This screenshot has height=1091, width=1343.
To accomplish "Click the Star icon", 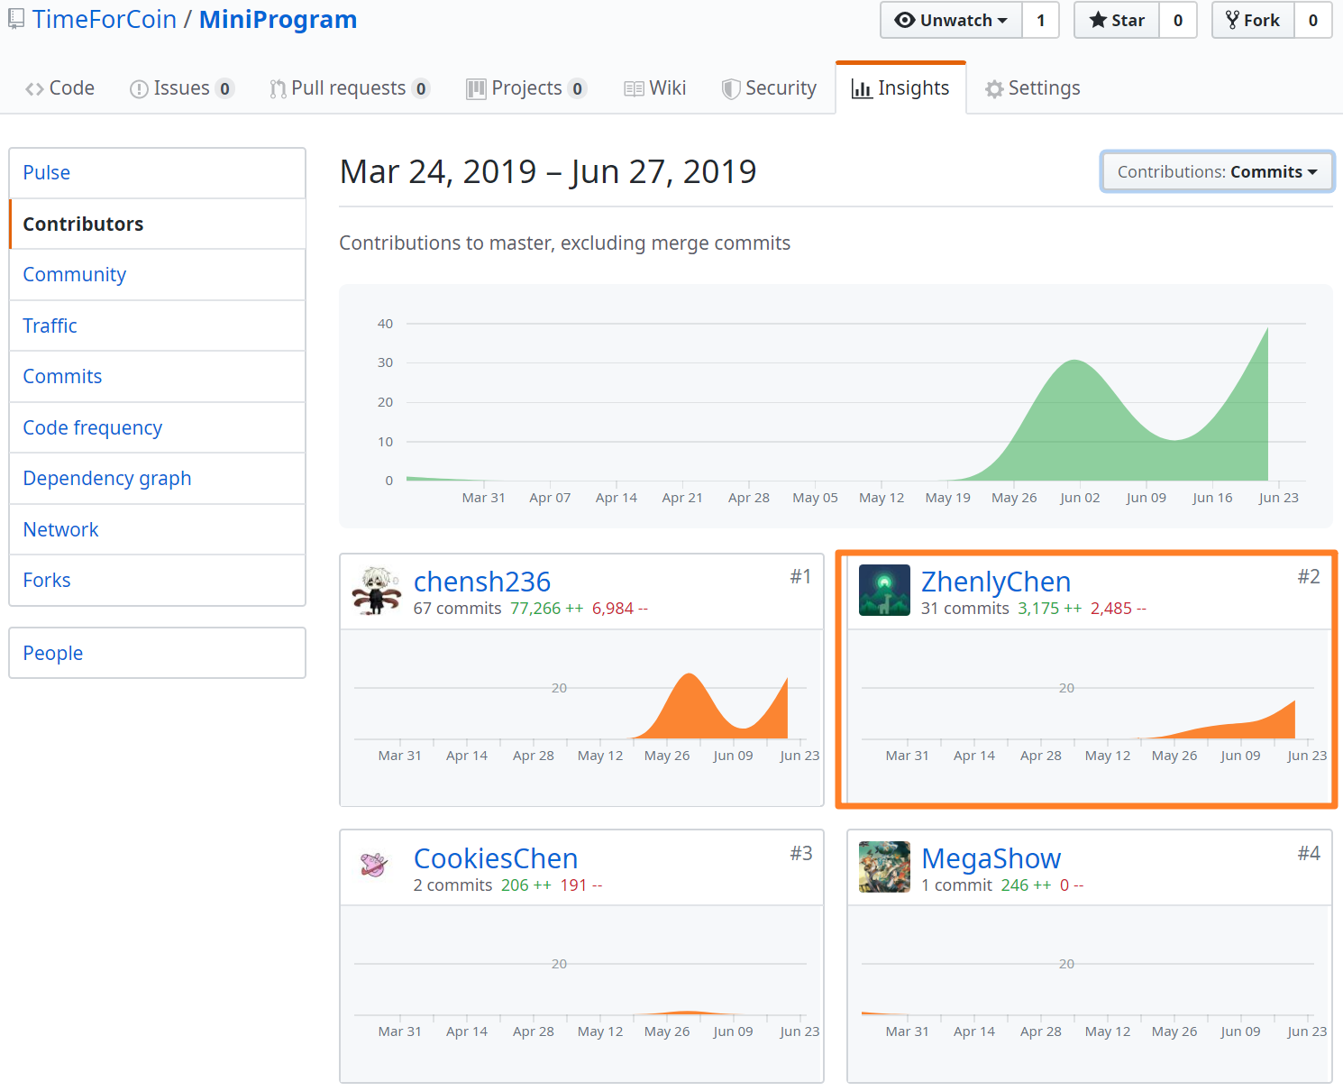I will click(x=1098, y=20).
